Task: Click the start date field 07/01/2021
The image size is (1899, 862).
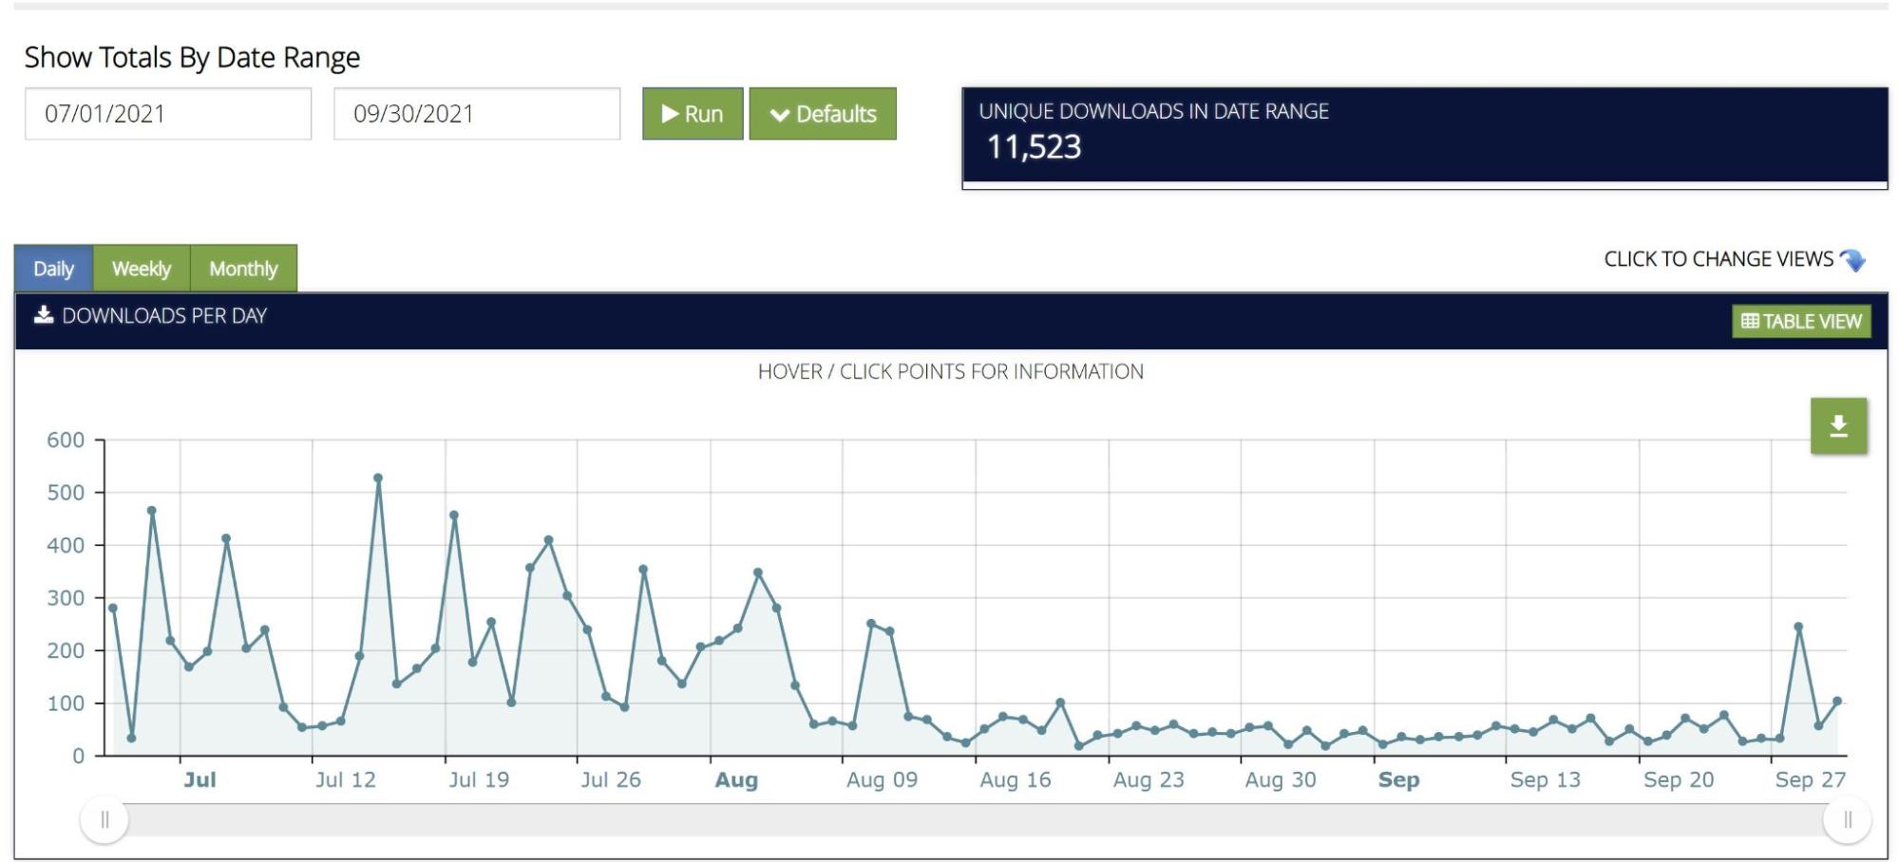Action: tap(168, 114)
